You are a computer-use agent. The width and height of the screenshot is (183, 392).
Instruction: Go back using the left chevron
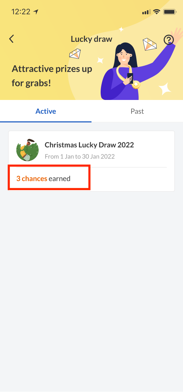click(11, 39)
